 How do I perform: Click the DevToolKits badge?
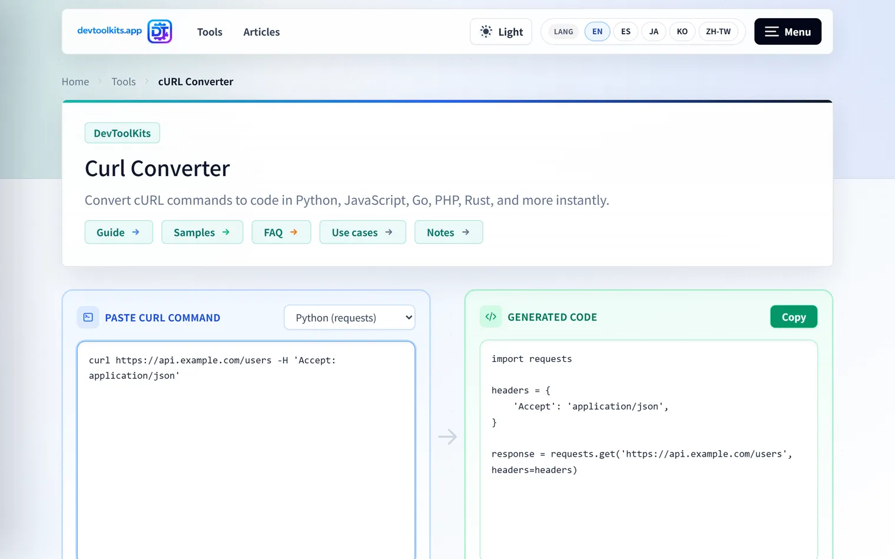point(122,133)
